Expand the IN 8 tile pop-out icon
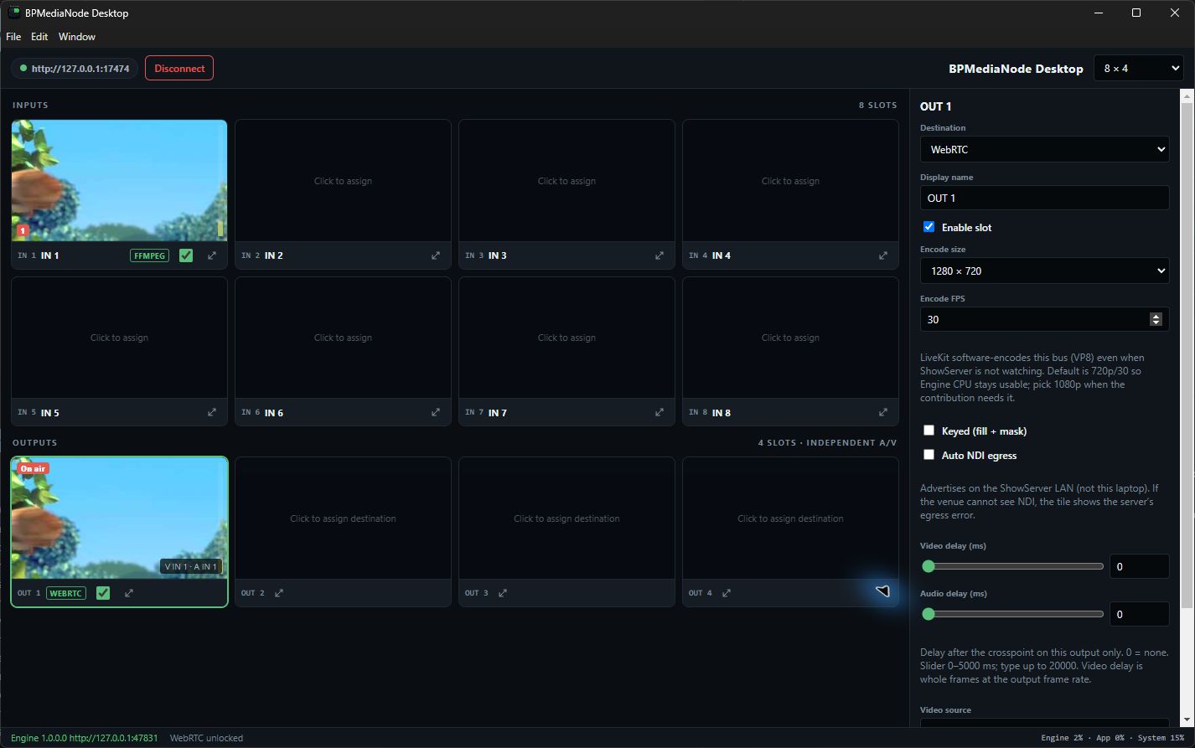The image size is (1195, 748). click(x=883, y=412)
